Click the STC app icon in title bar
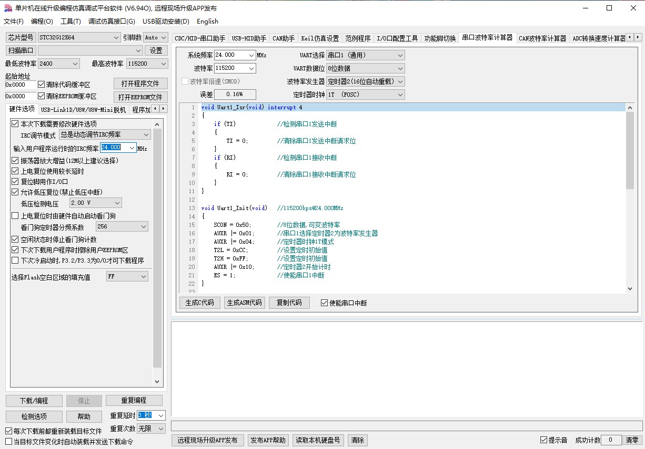Screen dimensions: 645x449 (x=8, y=8)
